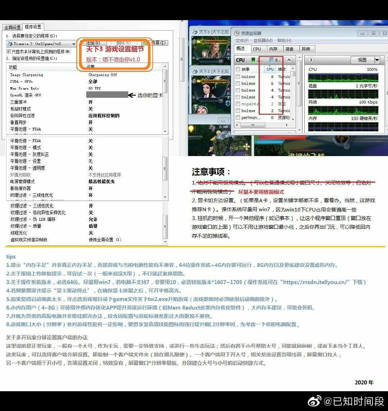
Task: Select the 低延时模式 setting row
Action: [85, 109]
